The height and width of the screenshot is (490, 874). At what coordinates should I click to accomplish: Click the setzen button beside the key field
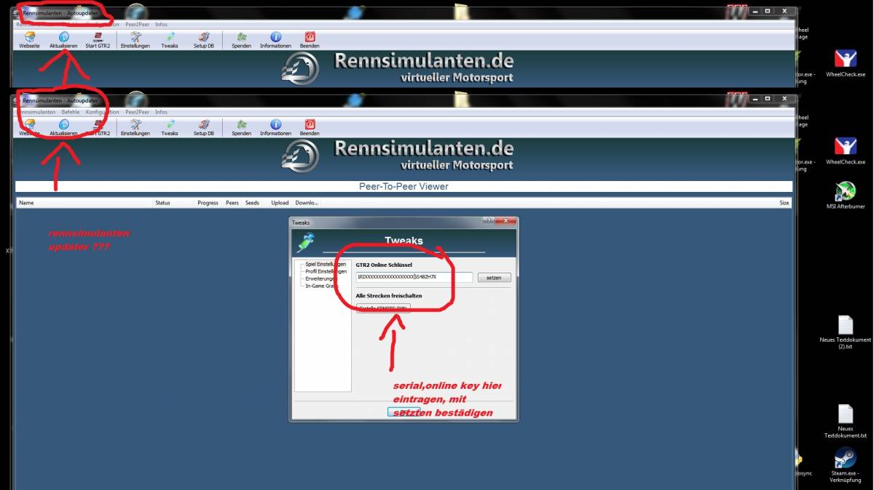tap(495, 278)
